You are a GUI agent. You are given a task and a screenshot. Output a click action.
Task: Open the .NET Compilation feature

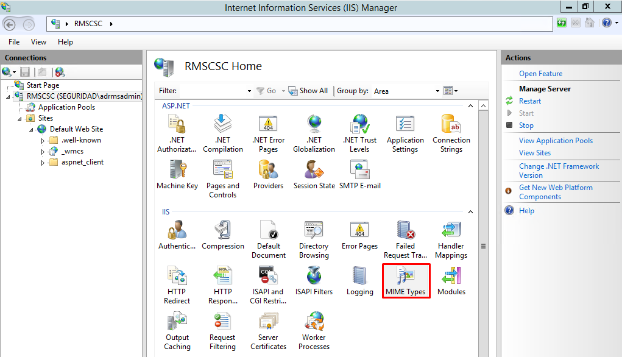[x=223, y=133]
